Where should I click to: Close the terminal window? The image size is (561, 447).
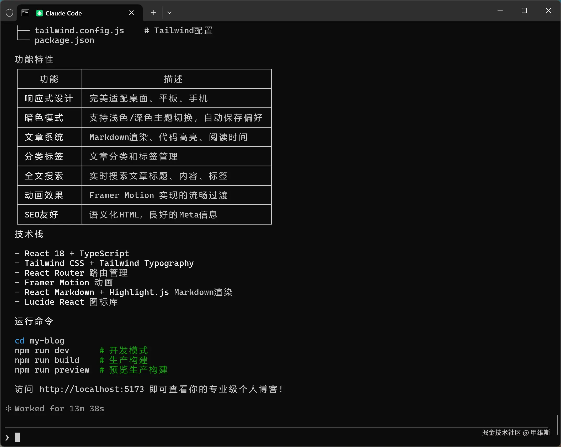(548, 10)
